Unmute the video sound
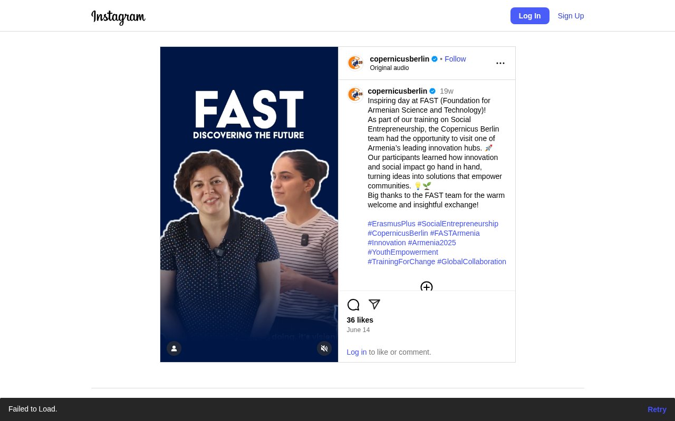Viewport: 675px width, 421px height. click(324, 348)
